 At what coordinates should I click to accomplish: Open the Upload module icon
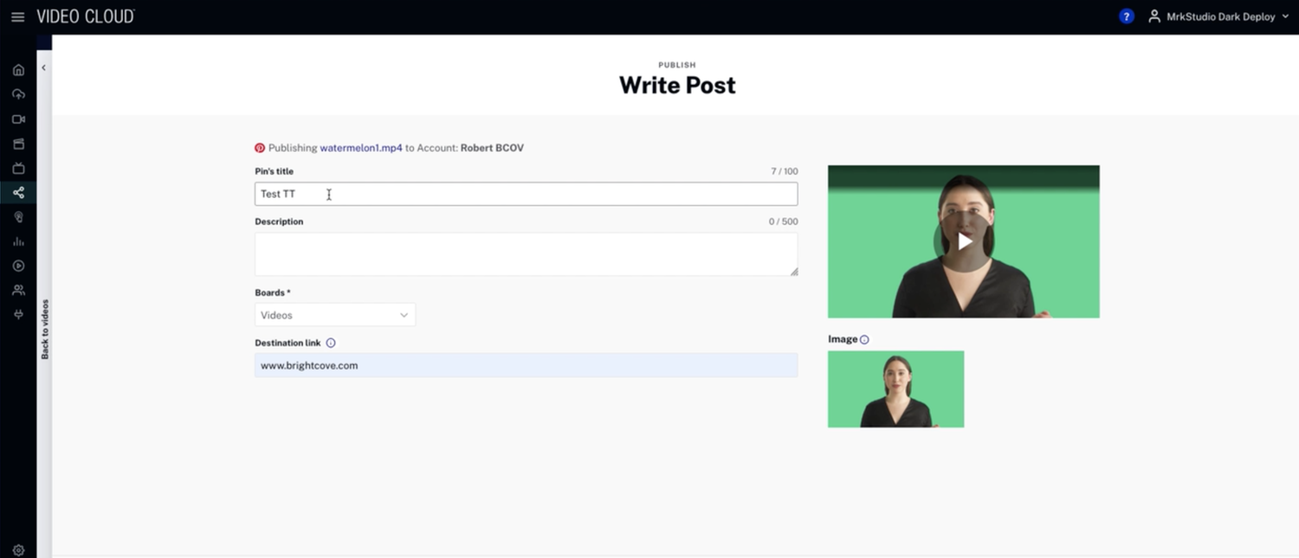(18, 94)
